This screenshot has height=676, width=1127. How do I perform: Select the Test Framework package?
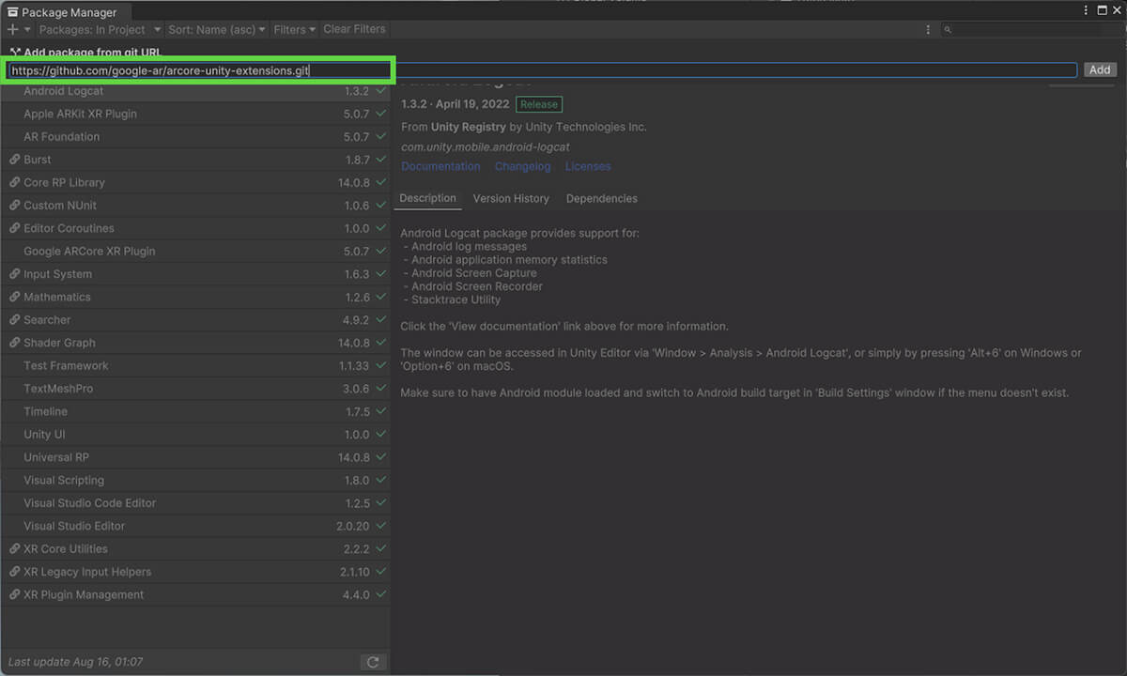click(195, 365)
